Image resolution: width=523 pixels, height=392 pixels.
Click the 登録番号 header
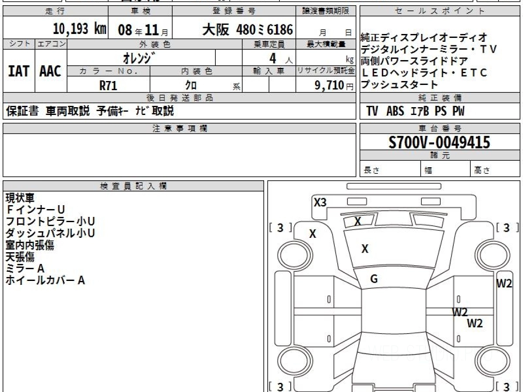click(234, 11)
